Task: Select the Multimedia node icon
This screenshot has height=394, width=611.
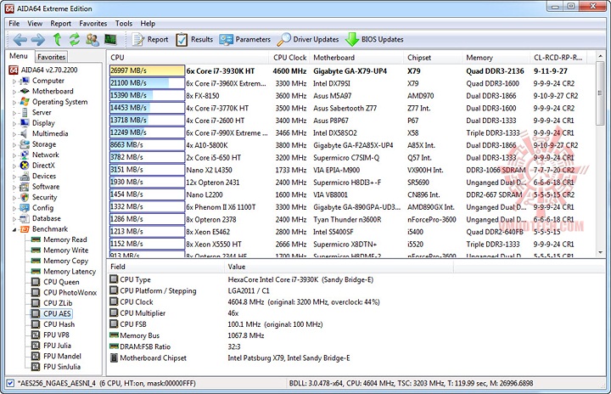Action: click(25, 133)
